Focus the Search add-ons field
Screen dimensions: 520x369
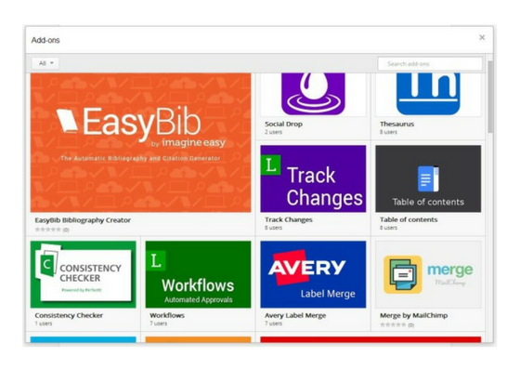click(430, 64)
